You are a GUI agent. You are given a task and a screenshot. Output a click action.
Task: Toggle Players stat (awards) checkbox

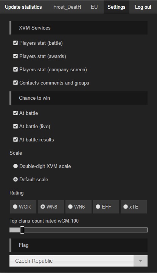click(x=16, y=56)
